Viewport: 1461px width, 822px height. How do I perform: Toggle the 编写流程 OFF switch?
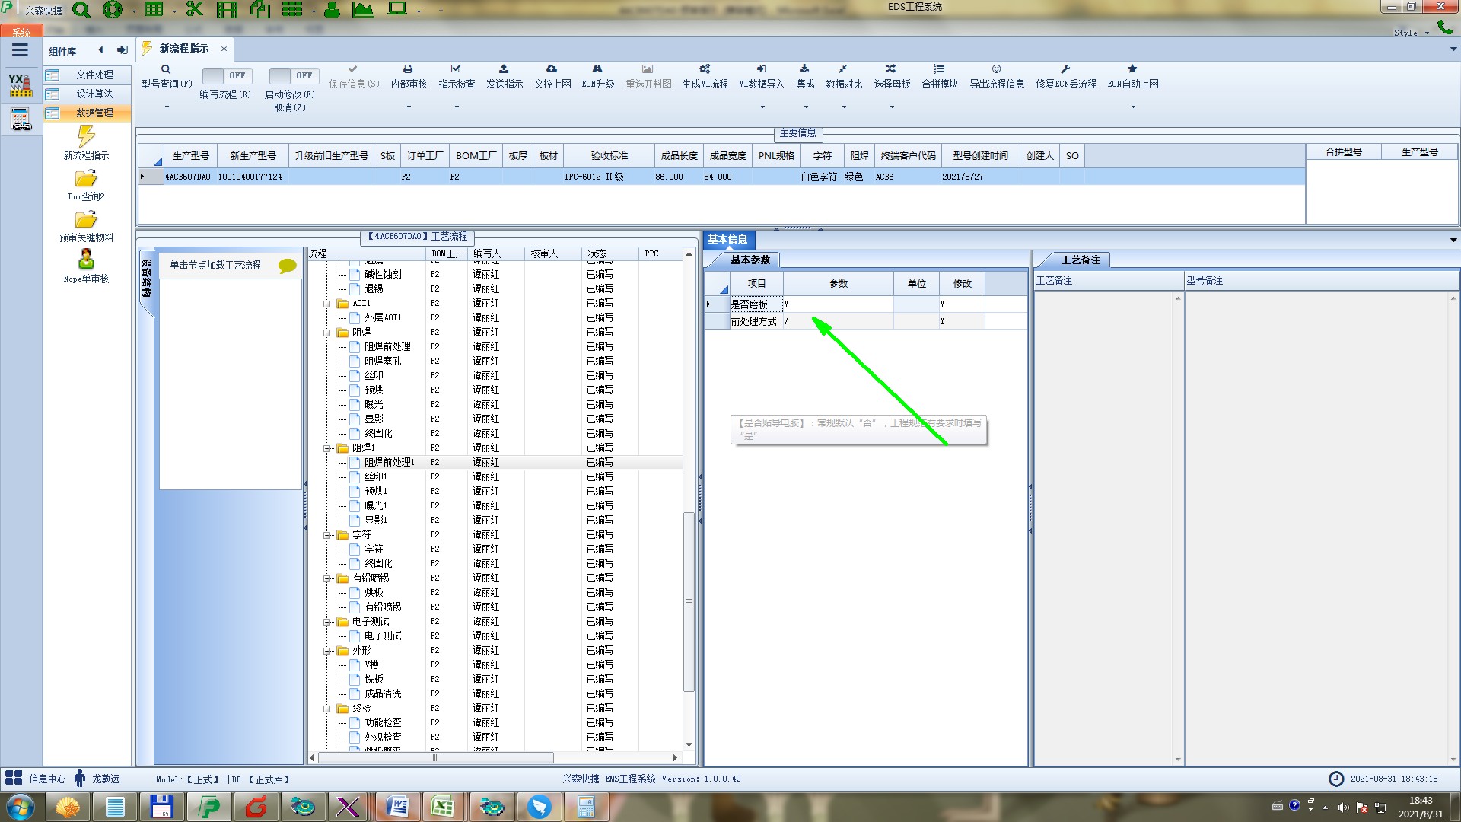pos(225,75)
